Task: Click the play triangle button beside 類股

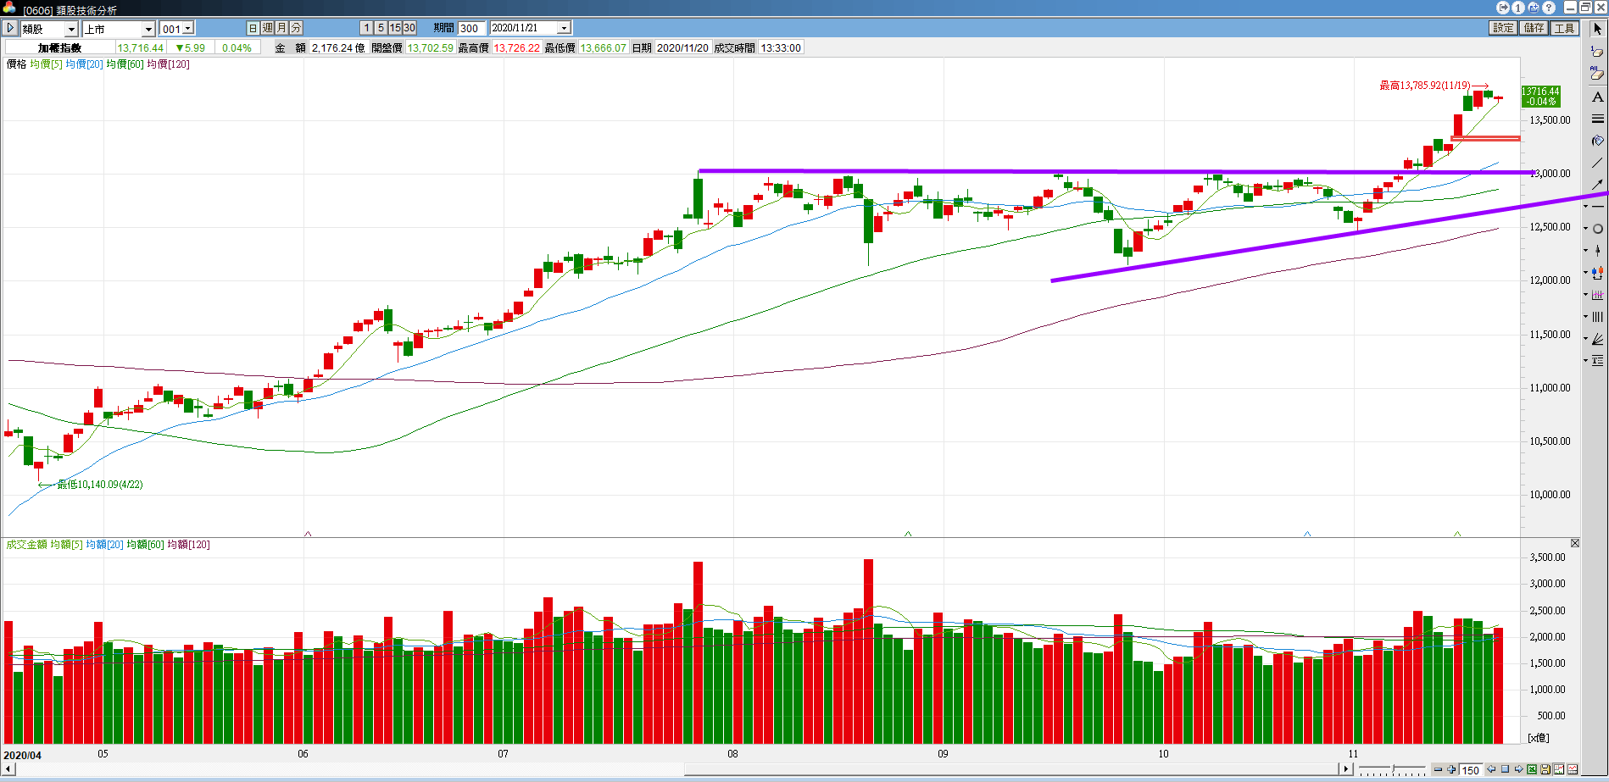Action: tap(10, 28)
